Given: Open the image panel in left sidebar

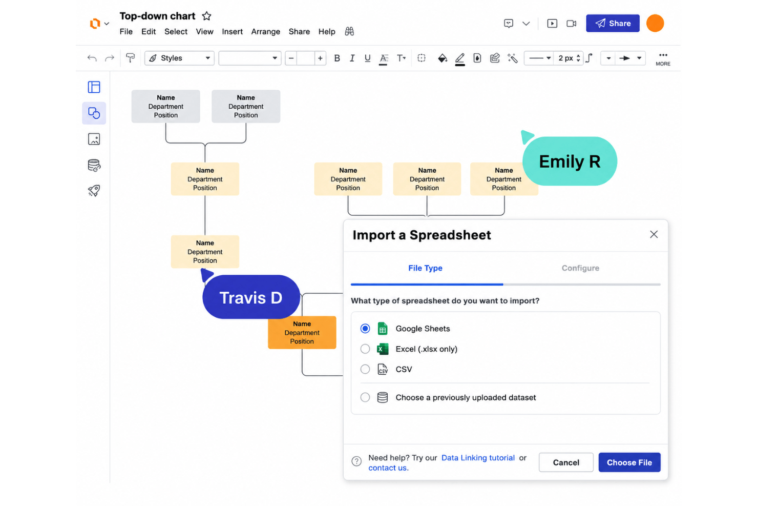Looking at the screenshot, I should (94, 139).
